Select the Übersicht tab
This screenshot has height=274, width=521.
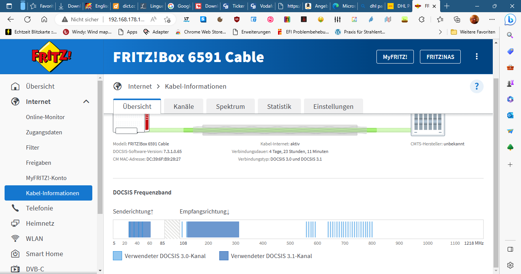(137, 107)
